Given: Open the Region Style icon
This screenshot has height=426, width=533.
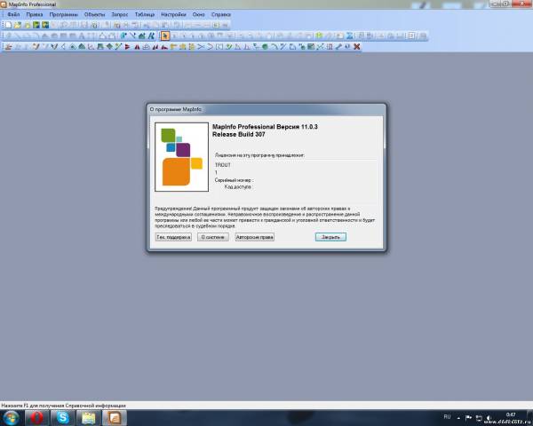Looking at the screenshot, I should coord(142,35).
